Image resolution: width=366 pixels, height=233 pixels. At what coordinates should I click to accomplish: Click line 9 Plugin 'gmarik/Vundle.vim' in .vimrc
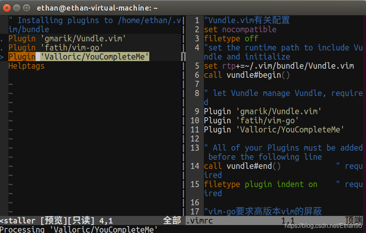(x=263, y=112)
